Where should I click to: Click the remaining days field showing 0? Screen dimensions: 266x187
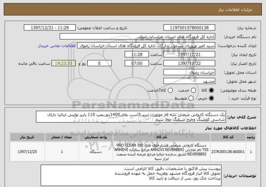point(99,63)
